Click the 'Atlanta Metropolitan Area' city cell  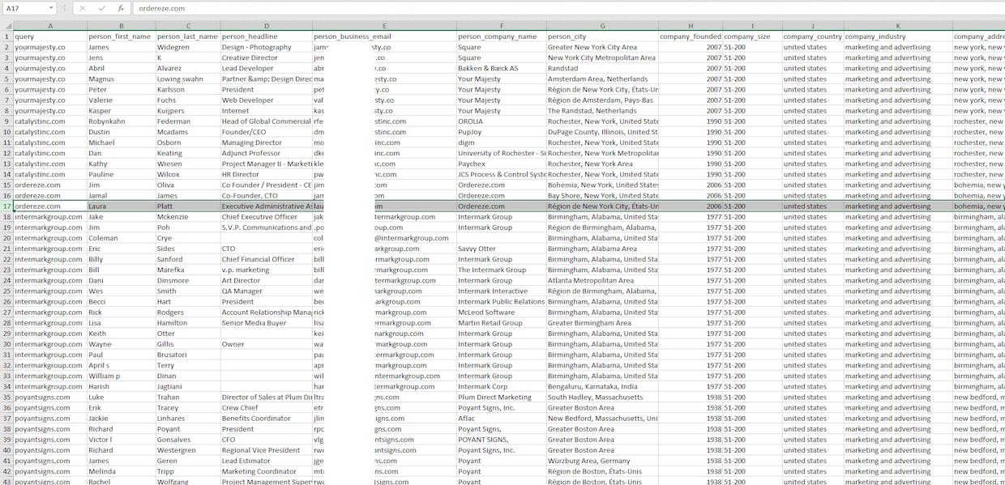(603, 280)
